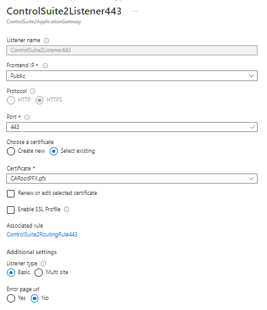Open the Frontend IP dropdown showing Public

click(132, 76)
